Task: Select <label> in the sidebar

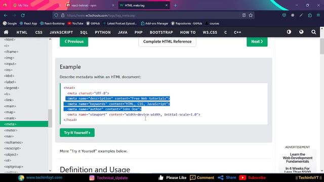Action: [x=10, y=82]
